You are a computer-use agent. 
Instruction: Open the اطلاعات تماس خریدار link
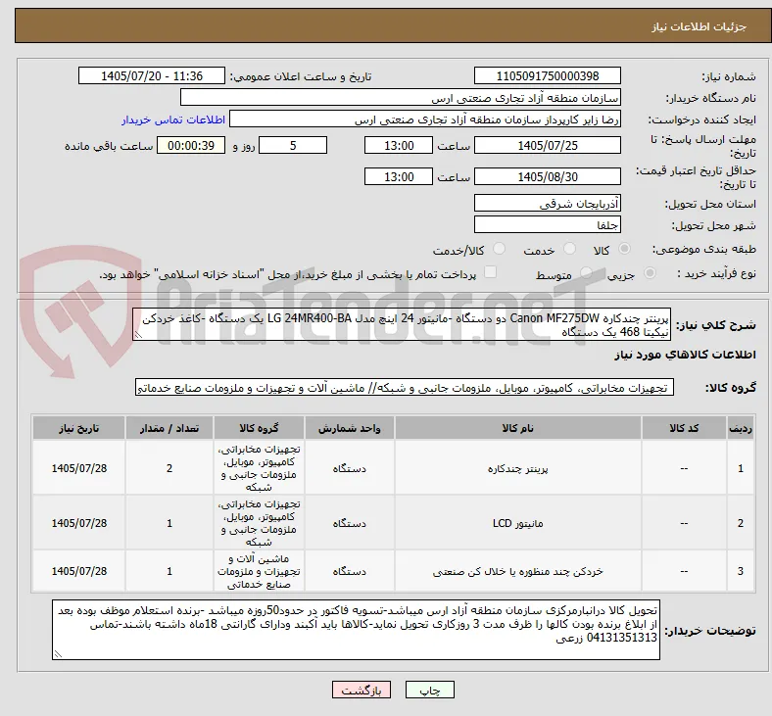tap(173, 119)
